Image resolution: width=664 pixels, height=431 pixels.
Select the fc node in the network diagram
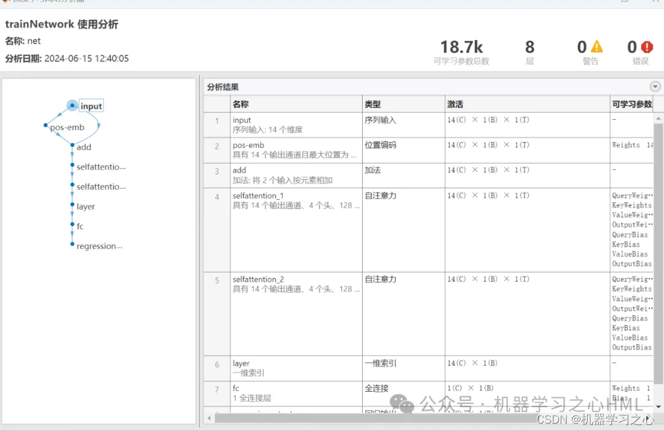tap(79, 226)
